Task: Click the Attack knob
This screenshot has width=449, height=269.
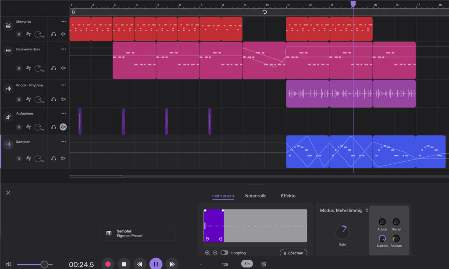Action: (x=382, y=222)
